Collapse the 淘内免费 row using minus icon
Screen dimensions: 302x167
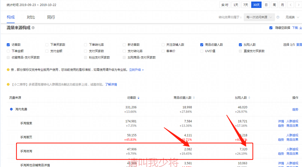(x=11, y=109)
